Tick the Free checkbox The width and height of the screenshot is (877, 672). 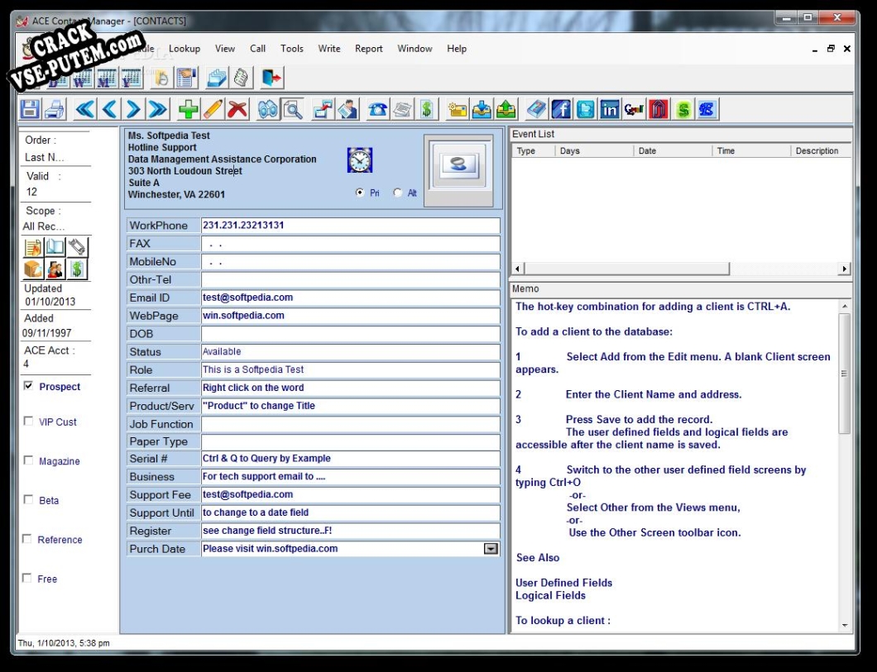[26, 578]
